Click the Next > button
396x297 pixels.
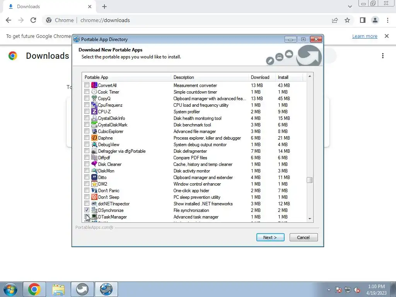click(270, 237)
